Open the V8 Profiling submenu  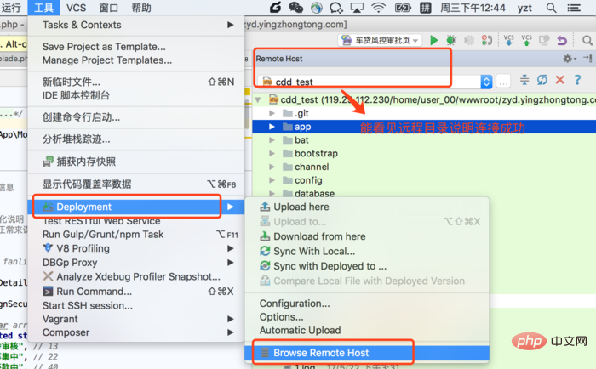coord(136,248)
